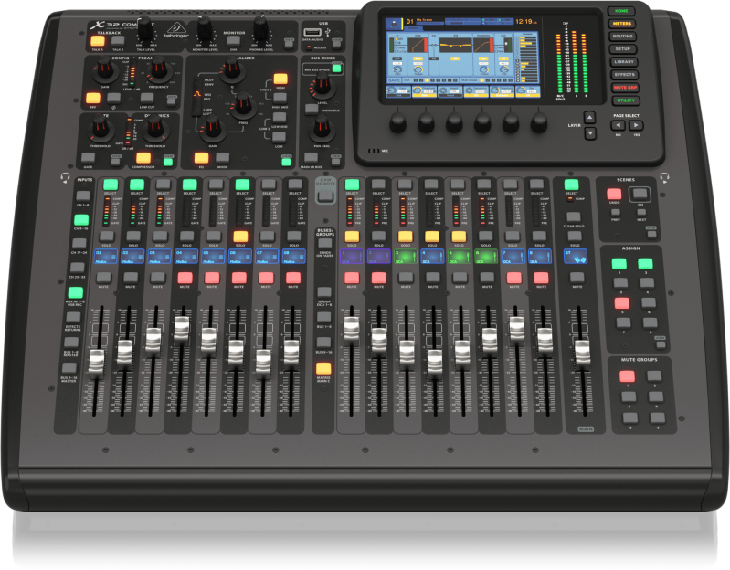Select the High Mid equalizer band

tap(280, 98)
